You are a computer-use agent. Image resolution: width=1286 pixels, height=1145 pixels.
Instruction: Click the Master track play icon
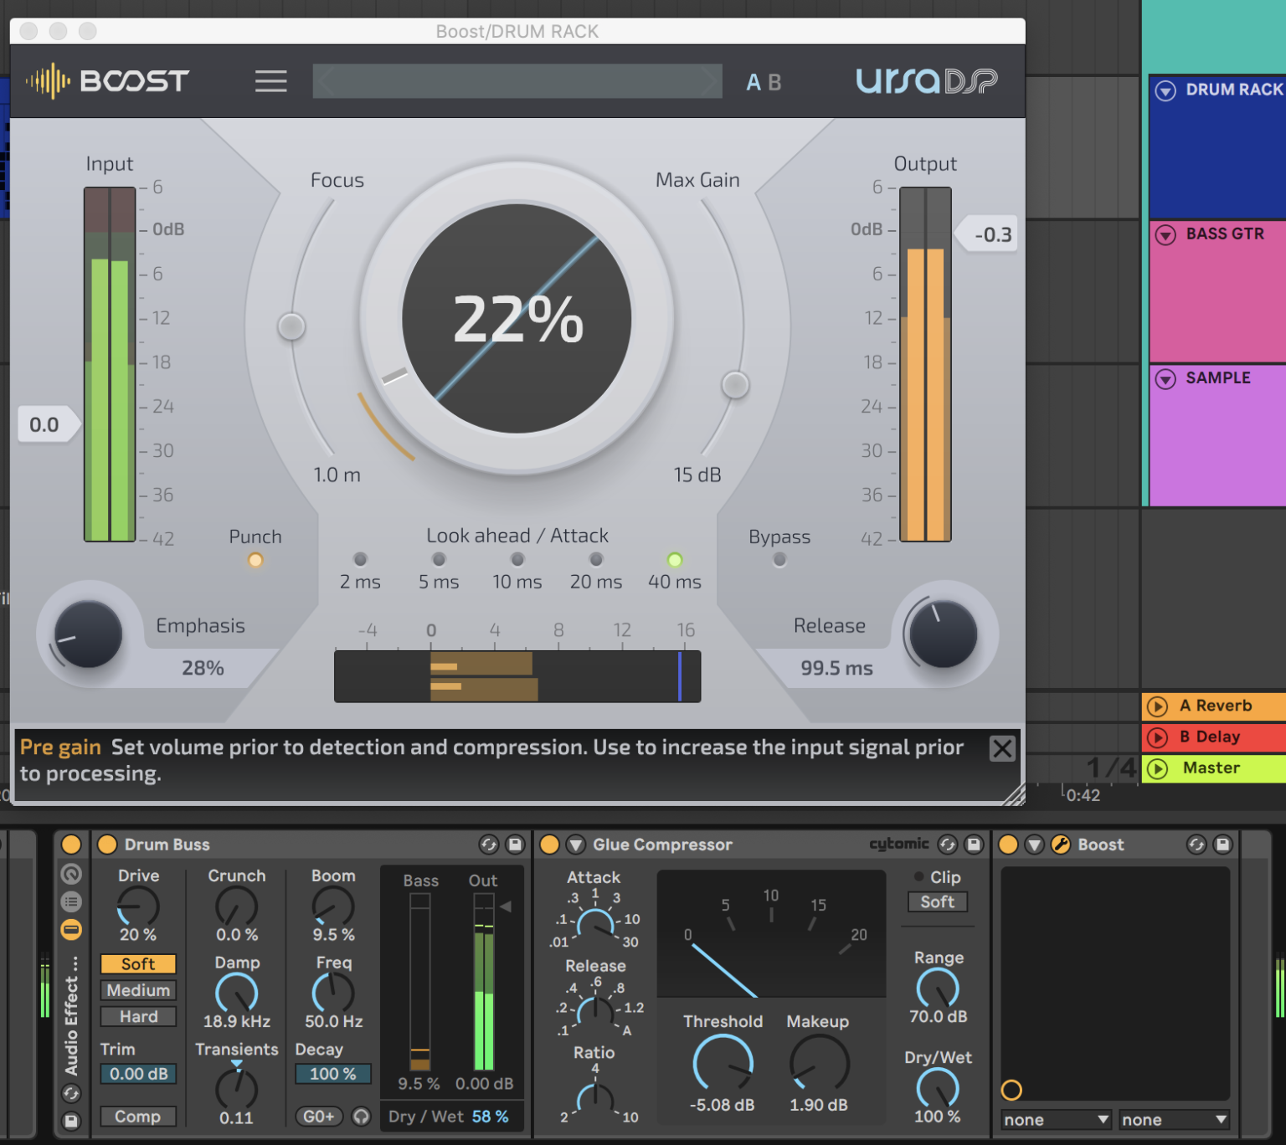coord(1157,768)
